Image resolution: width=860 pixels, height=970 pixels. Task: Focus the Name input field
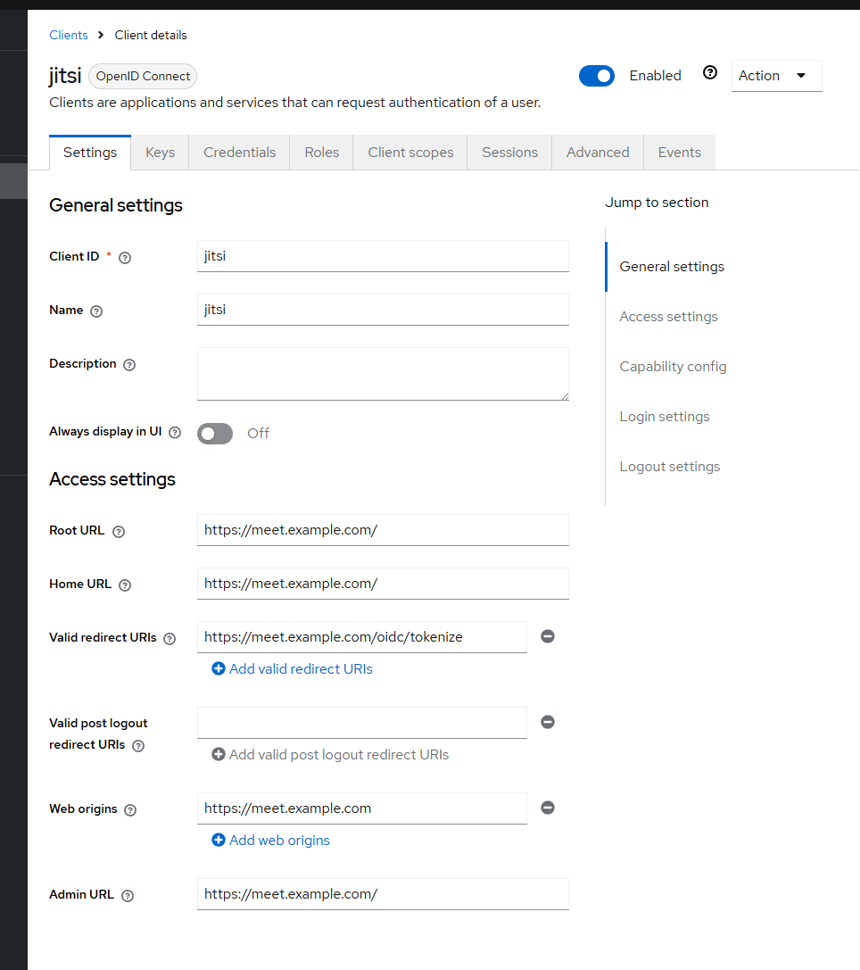[x=383, y=310]
